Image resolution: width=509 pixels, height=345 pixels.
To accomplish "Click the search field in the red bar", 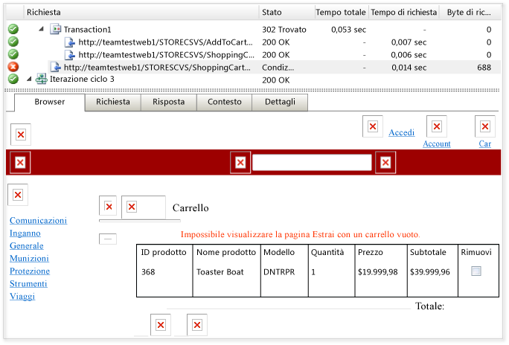I will point(312,162).
